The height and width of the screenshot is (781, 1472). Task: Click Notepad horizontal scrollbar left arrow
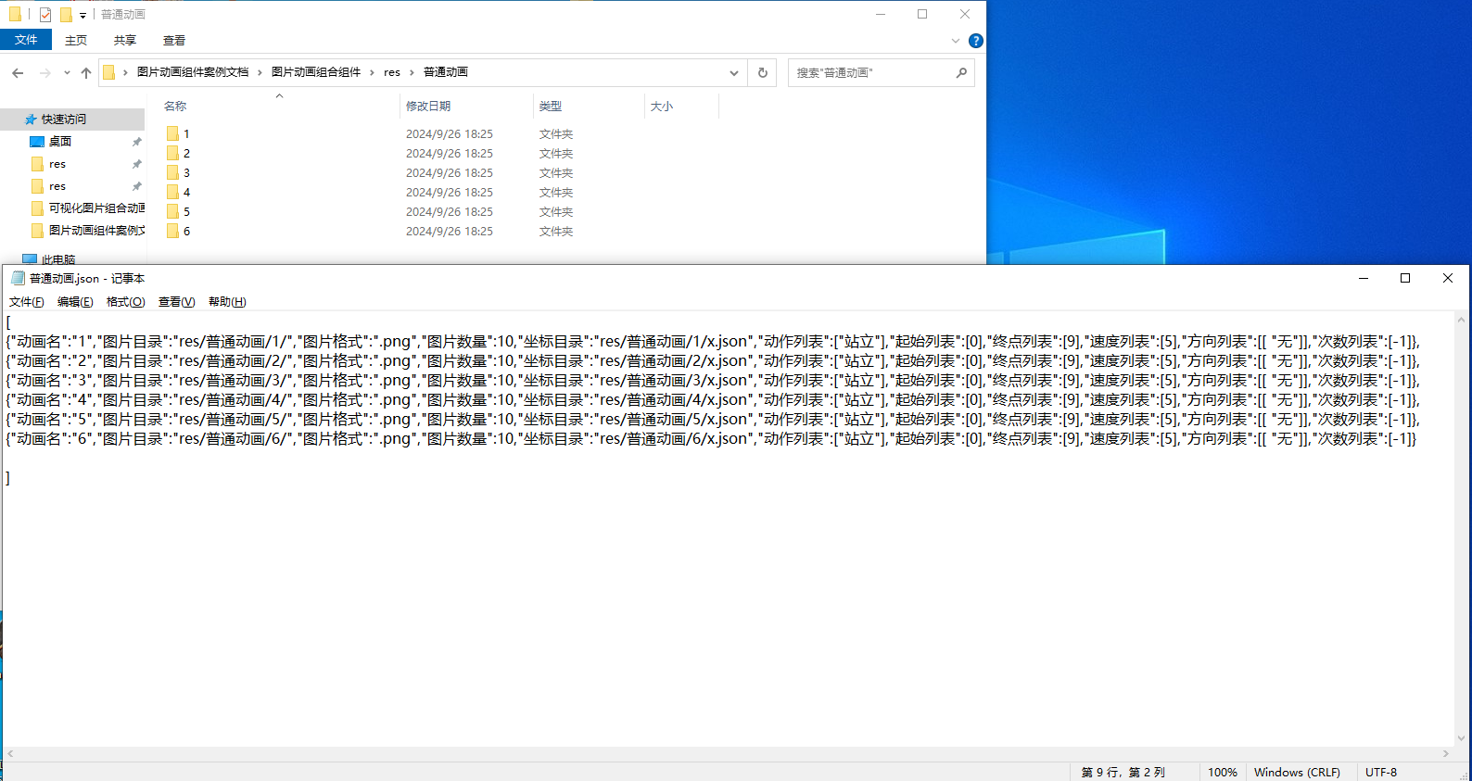click(11, 754)
